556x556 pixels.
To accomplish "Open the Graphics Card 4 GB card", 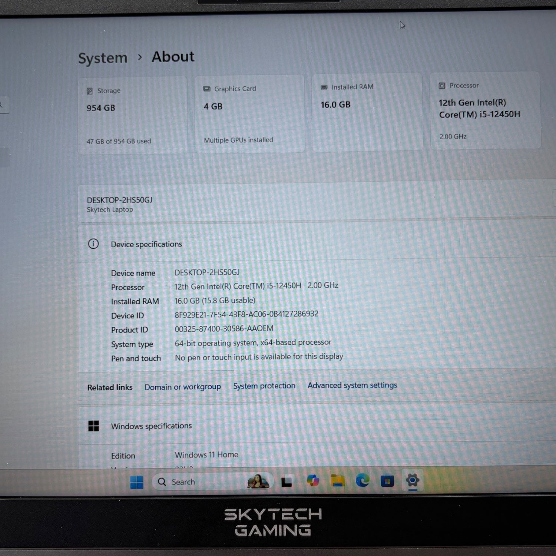I will tap(249, 114).
